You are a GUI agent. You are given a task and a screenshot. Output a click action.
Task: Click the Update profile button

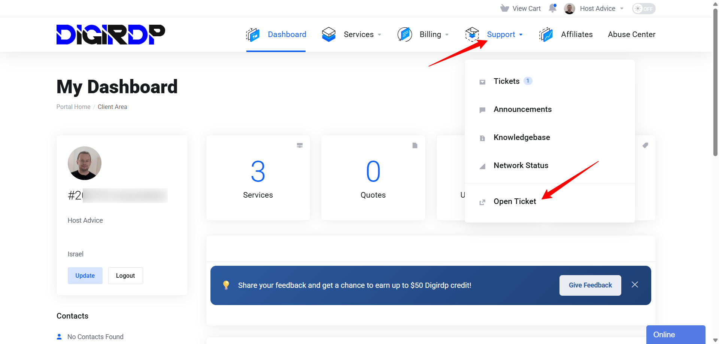85,275
